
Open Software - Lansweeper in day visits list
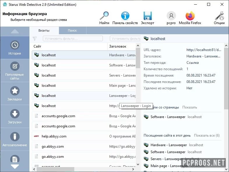click(168, 152)
